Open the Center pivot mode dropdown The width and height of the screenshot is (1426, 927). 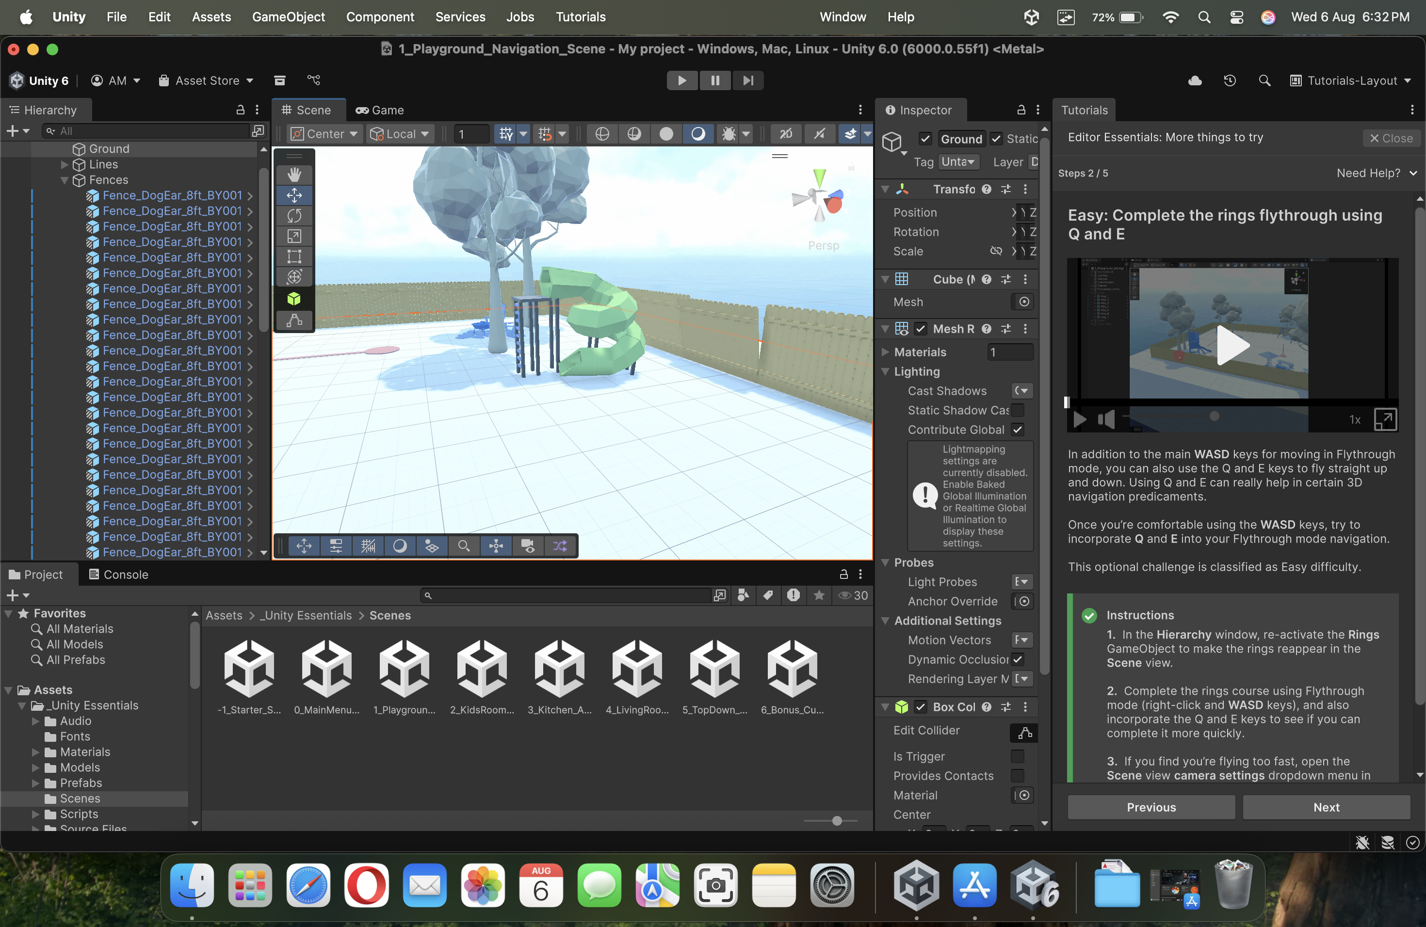click(324, 134)
